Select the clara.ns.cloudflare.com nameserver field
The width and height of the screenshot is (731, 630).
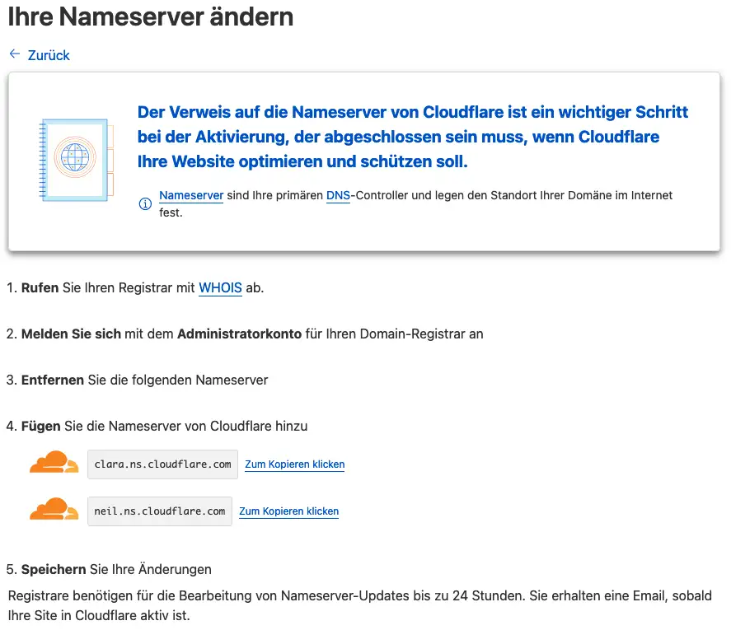pyautogui.click(x=162, y=464)
